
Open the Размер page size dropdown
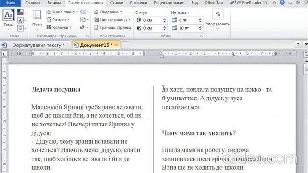(58, 20)
